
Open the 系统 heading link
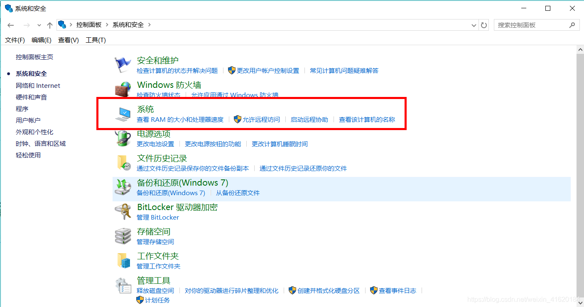point(145,109)
